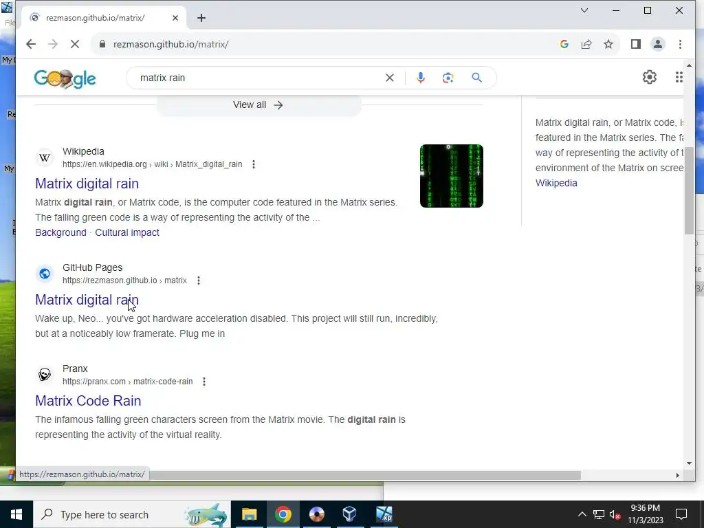The image size is (704, 528).
Task: Submit search with magnifier icon
Action: tap(477, 78)
